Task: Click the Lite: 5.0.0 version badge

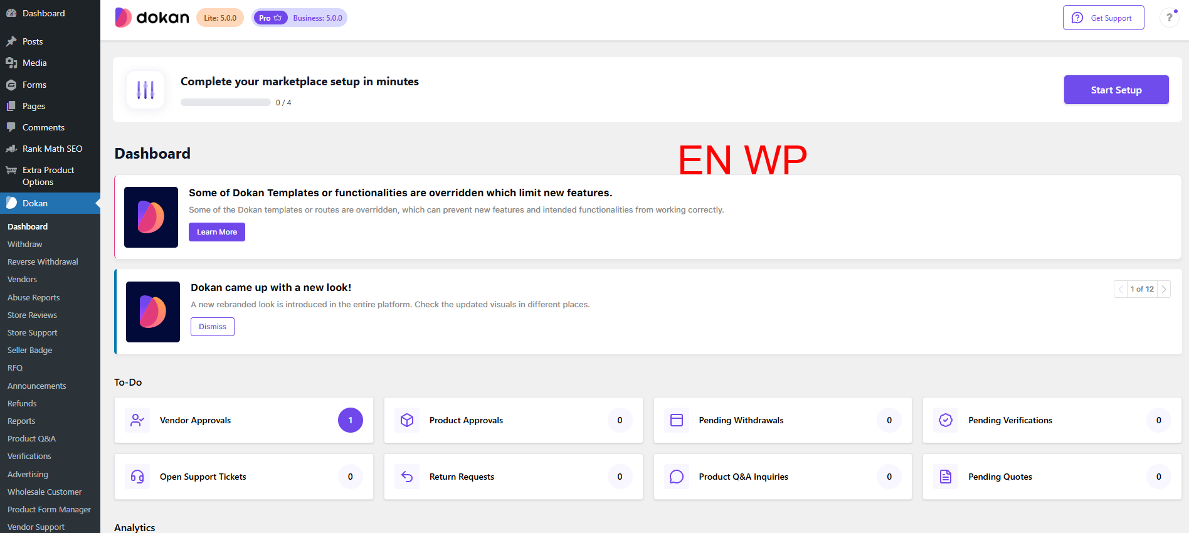Action: coord(220,18)
